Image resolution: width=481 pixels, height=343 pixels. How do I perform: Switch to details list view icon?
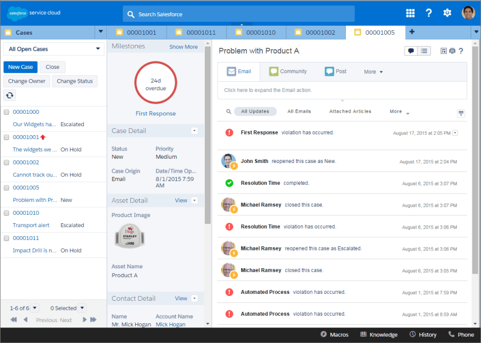click(424, 51)
